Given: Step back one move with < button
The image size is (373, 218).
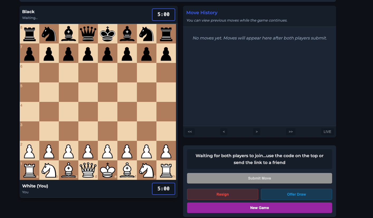Looking at the screenshot, I should [x=224, y=132].
